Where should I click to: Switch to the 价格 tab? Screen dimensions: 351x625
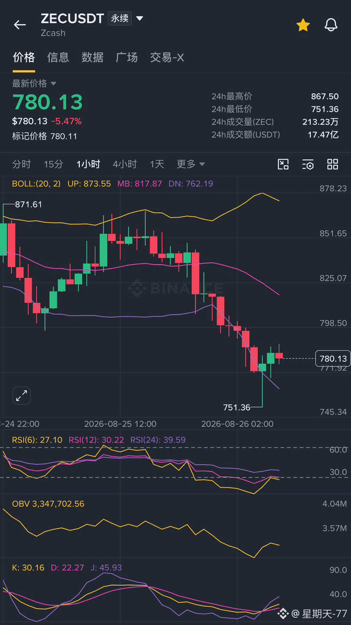pyautogui.click(x=24, y=57)
